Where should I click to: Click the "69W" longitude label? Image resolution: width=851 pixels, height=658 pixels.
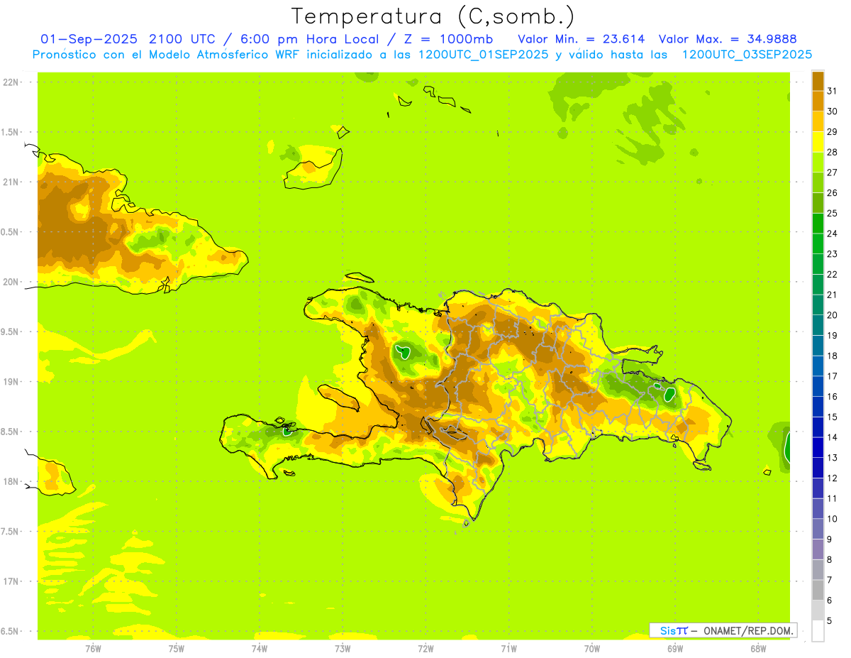coord(675,648)
